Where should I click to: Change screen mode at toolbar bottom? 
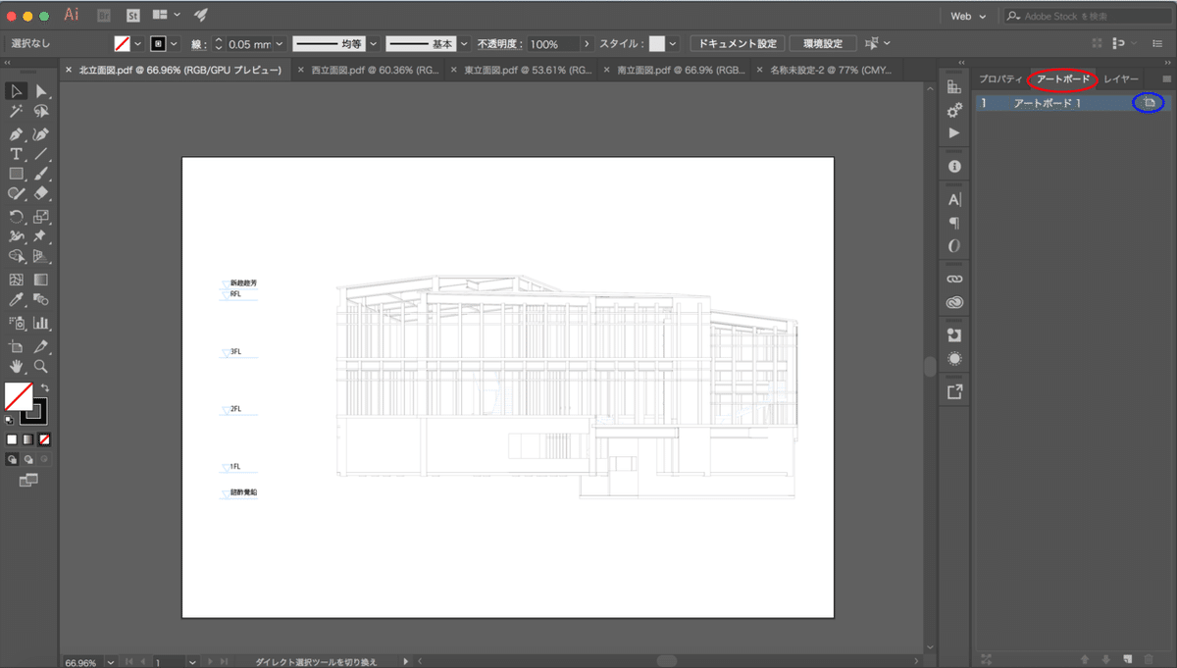pyautogui.click(x=27, y=480)
